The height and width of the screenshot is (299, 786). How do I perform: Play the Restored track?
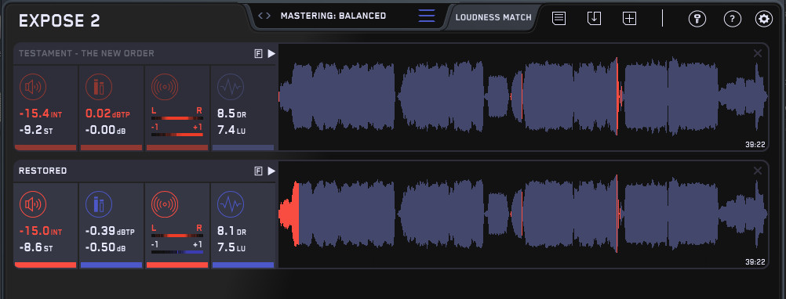tap(271, 171)
